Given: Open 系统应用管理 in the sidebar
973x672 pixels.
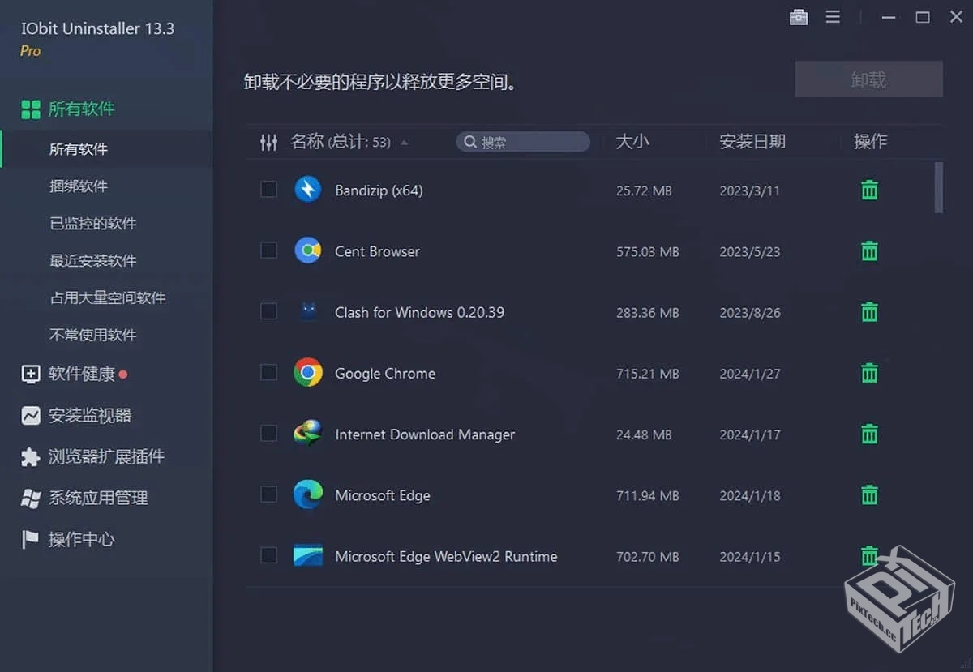Looking at the screenshot, I should (30, 498).
